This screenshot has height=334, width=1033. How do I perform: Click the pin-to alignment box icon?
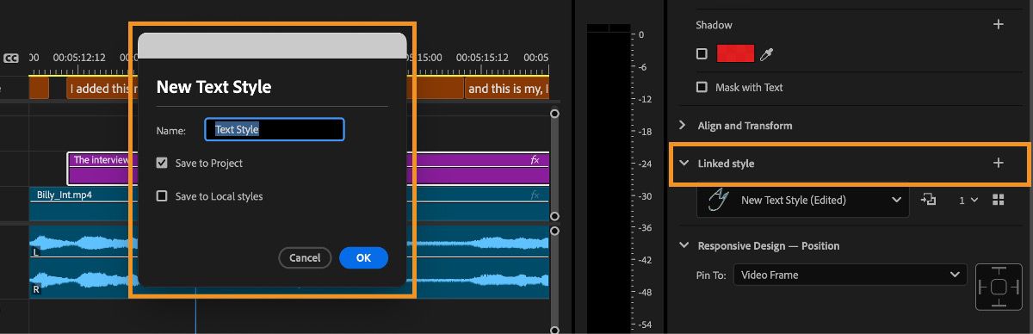[x=999, y=288]
